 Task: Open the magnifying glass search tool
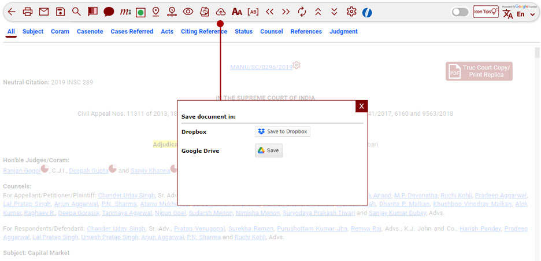(x=76, y=12)
